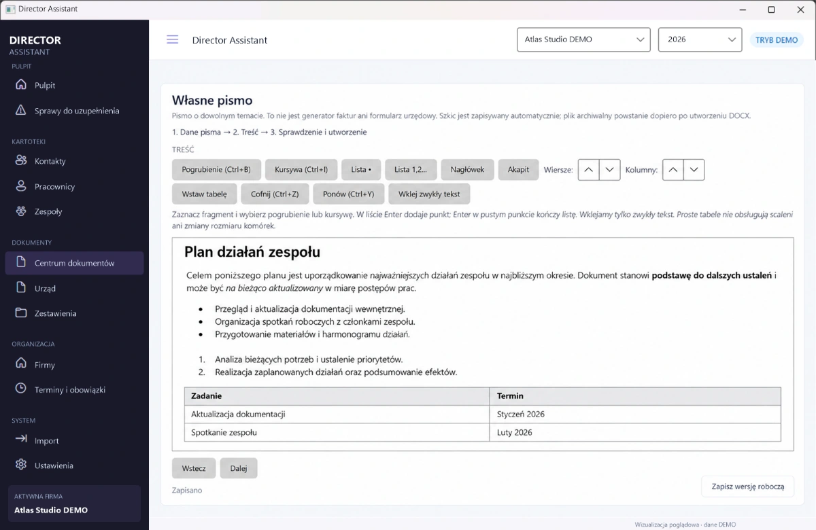This screenshot has width=816, height=530.
Task: Click the Zespoły group icon
Action: click(21, 211)
